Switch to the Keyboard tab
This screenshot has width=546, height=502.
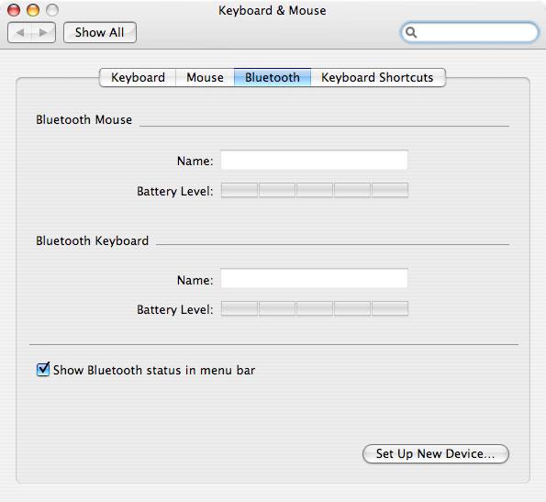138,77
